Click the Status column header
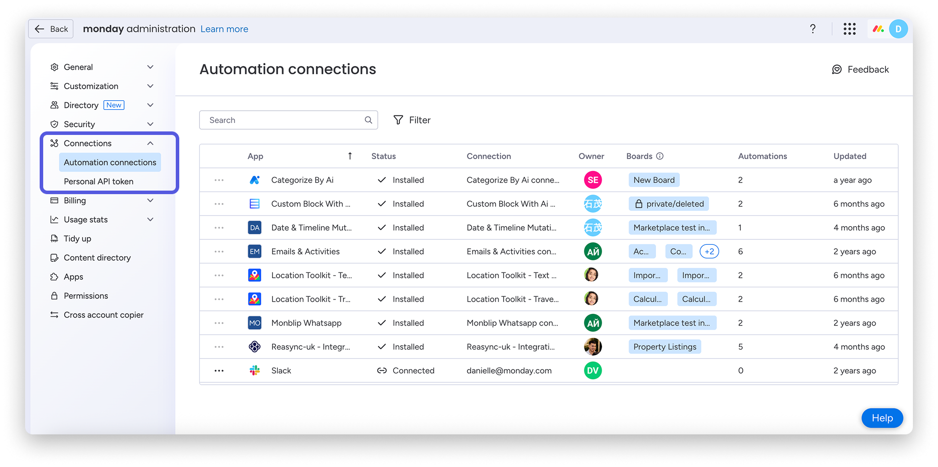 click(384, 156)
